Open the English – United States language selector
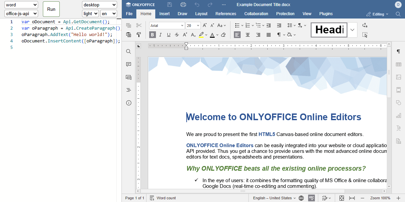Screen dimensions: 405x202 (274, 198)
